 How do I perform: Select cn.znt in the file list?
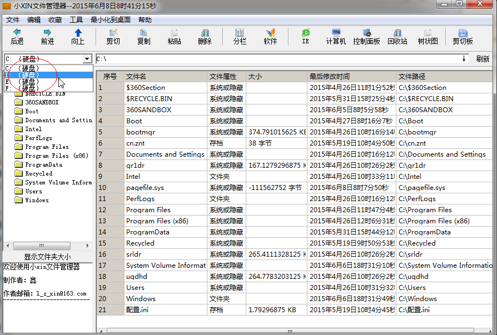click(165, 143)
